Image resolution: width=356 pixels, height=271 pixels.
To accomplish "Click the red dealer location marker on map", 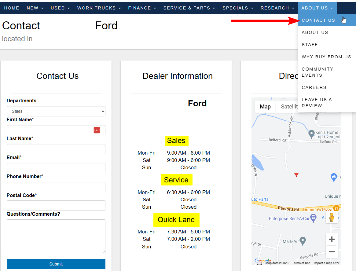I will tap(296, 175).
